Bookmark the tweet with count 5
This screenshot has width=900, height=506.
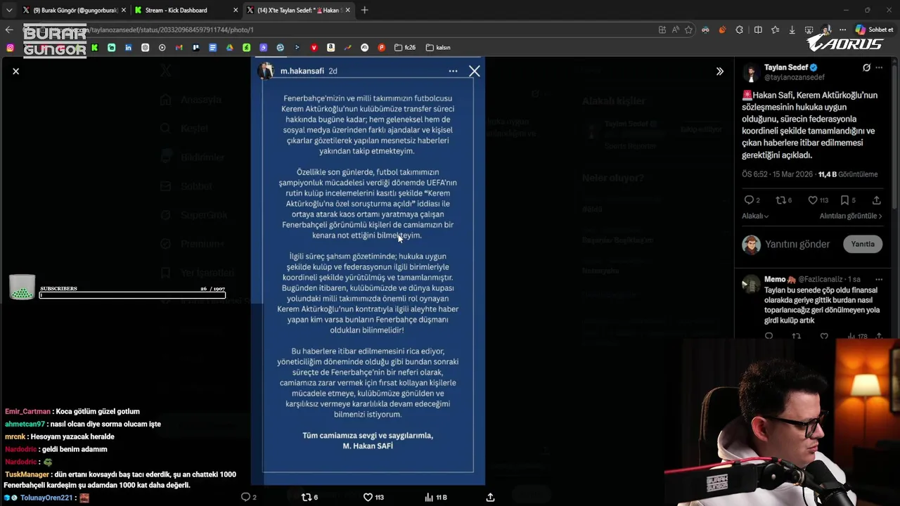click(x=848, y=200)
